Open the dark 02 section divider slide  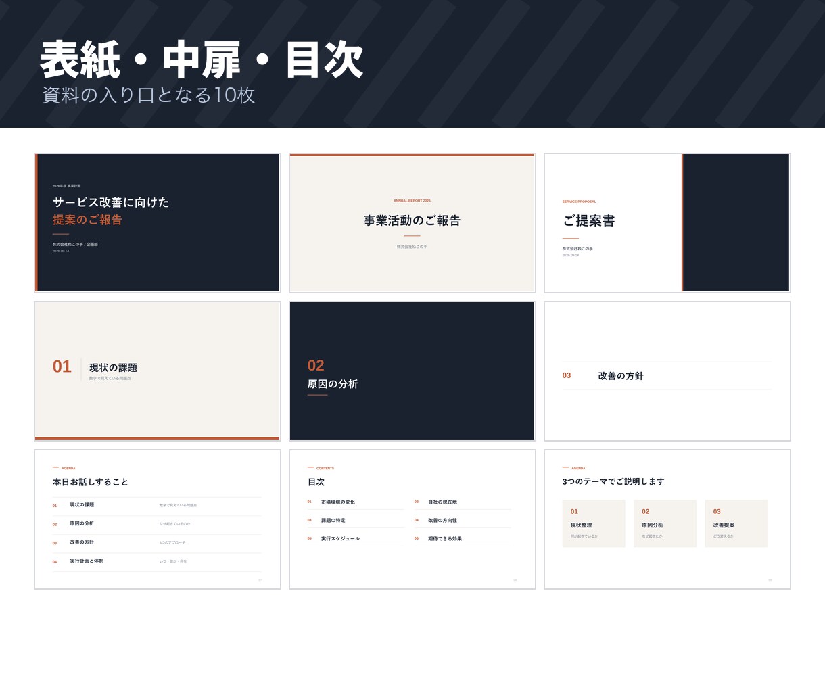coord(412,371)
